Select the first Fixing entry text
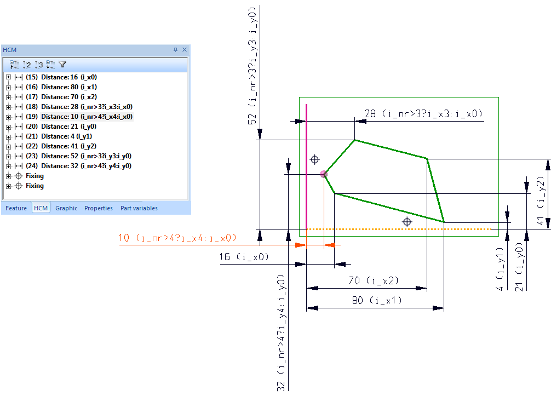Viewport: 551px width, 396px height. 35,176
